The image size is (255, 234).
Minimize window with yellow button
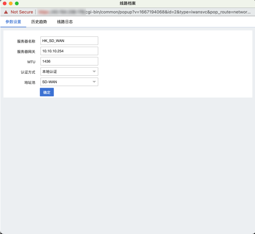point(11,4)
